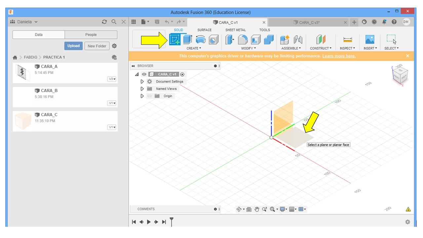Activate the CARA_C v1 component radio button

tap(182, 74)
